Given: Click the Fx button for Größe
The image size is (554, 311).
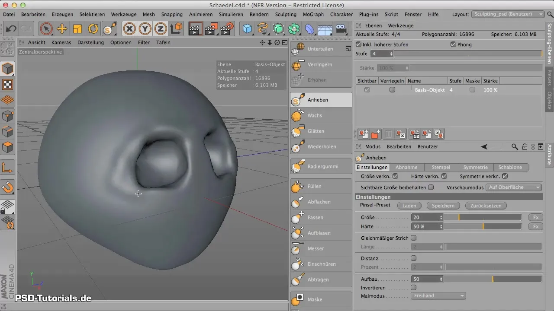Looking at the screenshot, I should [x=535, y=217].
